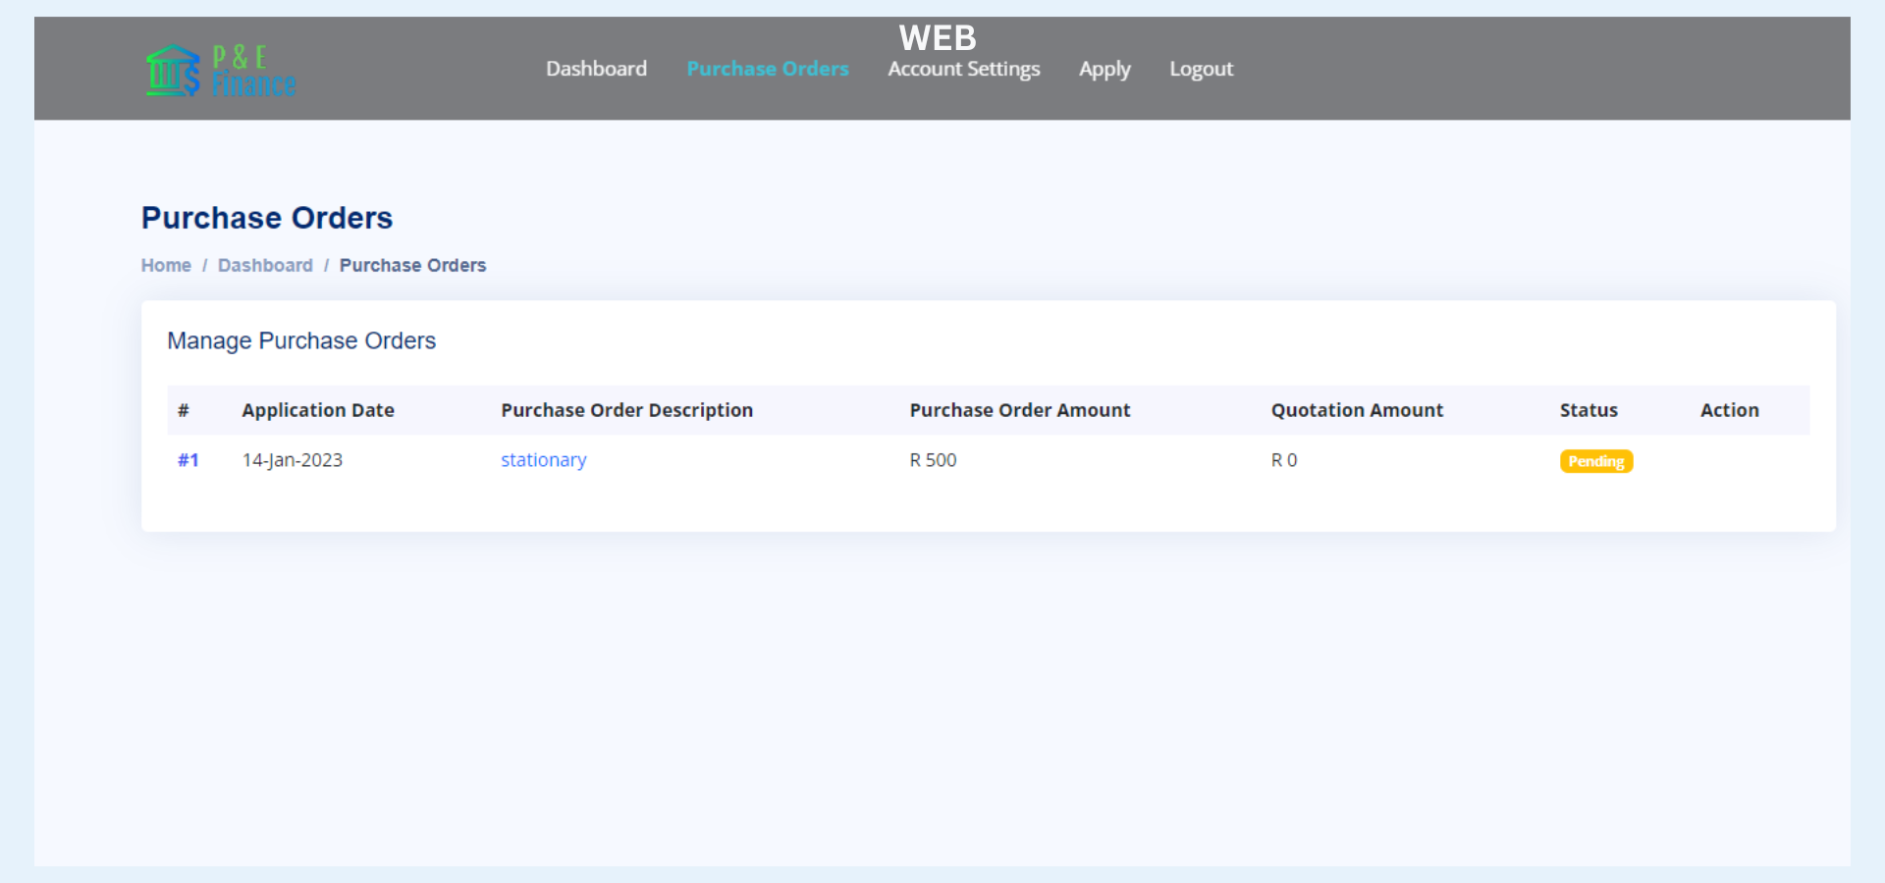This screenshot has height=883, width=1885.
Task: Navigate to Home via the breadcrumb
Action: pyautogui.click(x=166, y=265)
